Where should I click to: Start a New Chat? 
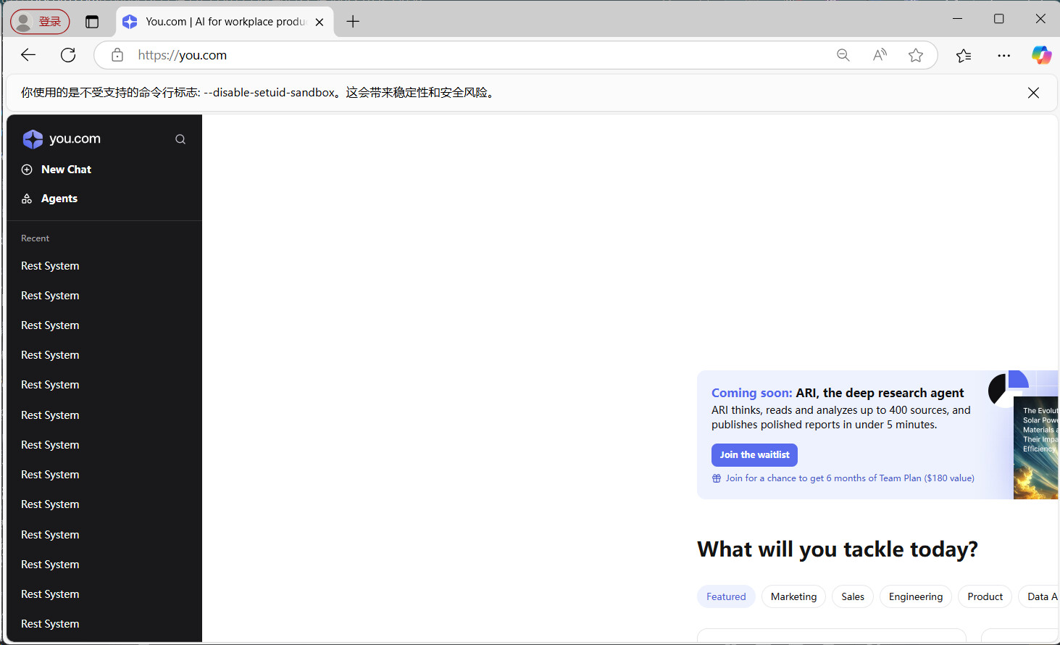(x=66, y=170)
